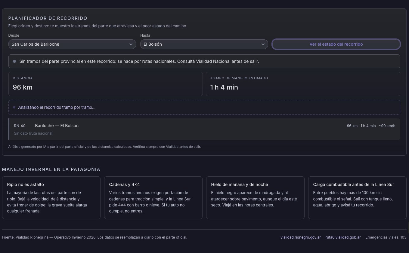Screen dimensions: 409x253
Task: Click Ver el estado del recorrido button
Action: click(x=336, y=44)
